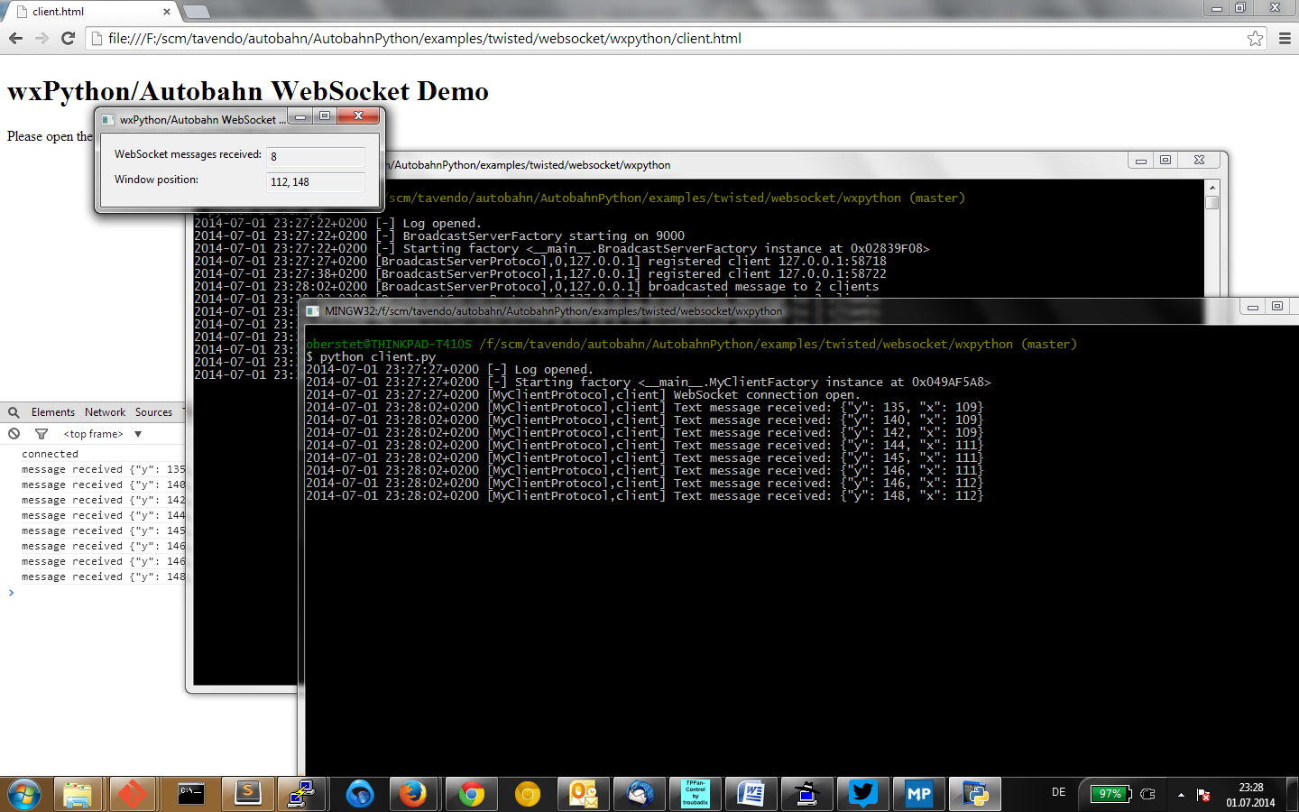
Task: Switch to the Elements tab in DevTools
Action: pos(53,412)
